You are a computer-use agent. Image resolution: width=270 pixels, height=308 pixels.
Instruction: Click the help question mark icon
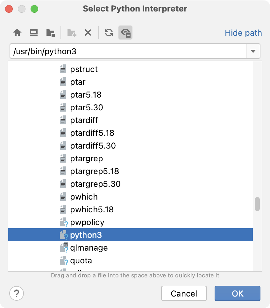17,293
